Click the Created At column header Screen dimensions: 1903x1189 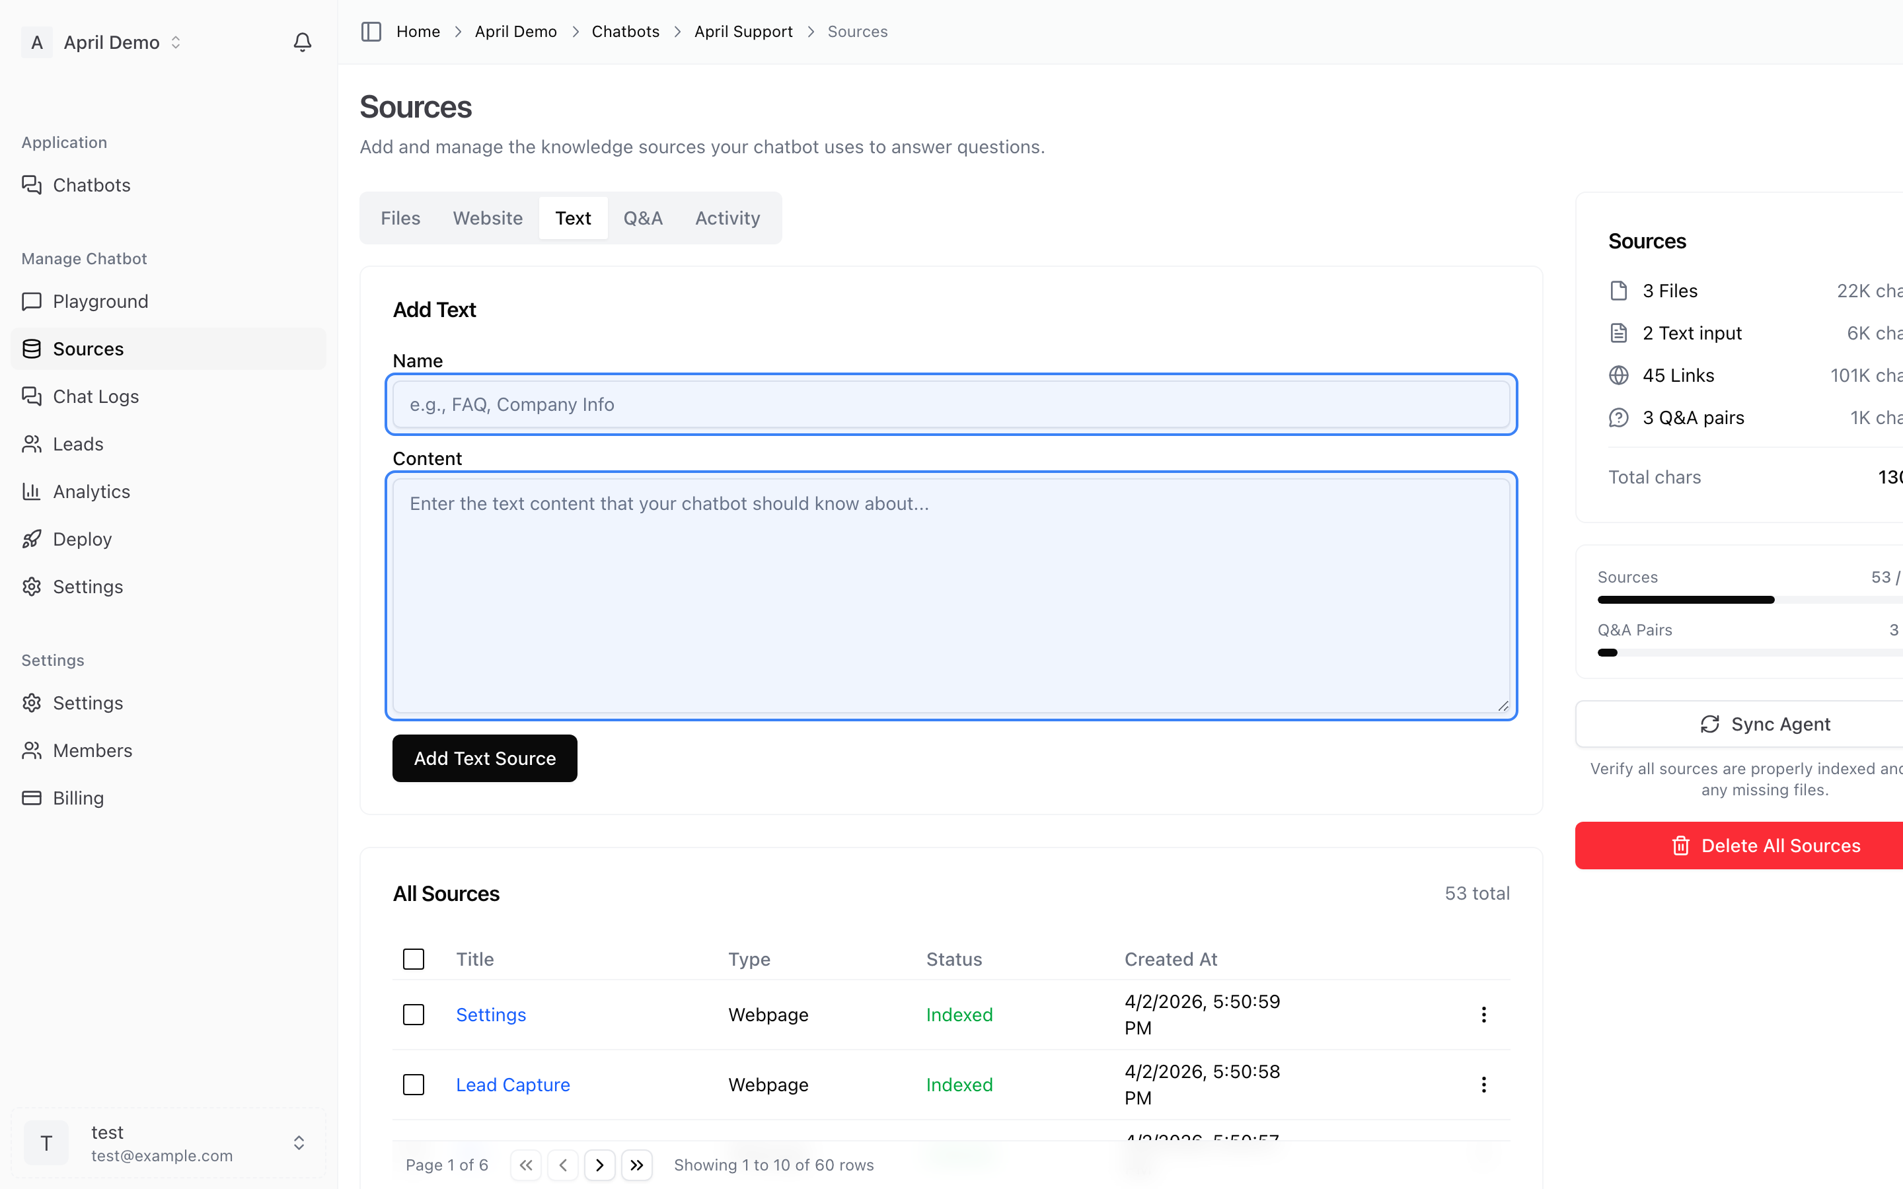pyautogui.click(x=1171, y=959)
